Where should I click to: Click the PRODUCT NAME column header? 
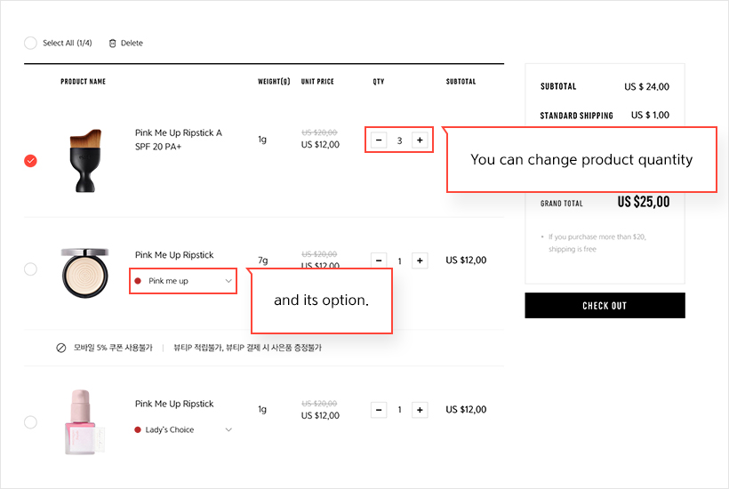pos(83,81)
